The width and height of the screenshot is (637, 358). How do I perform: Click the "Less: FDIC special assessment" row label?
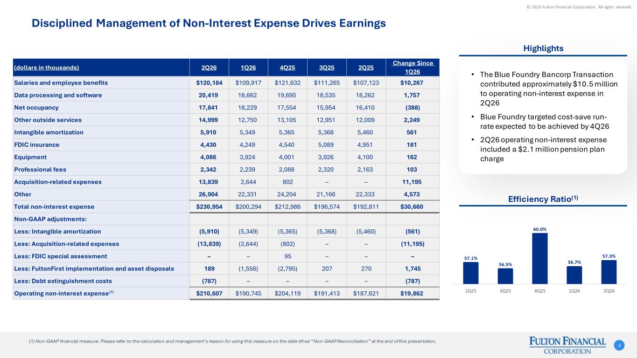(61, 256)
